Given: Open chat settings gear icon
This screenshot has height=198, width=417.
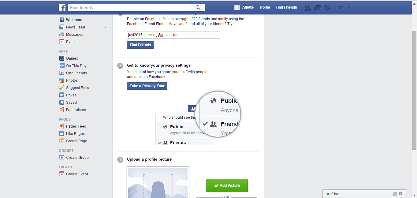Looking at the screenshot, I should [x=400, y=193].
